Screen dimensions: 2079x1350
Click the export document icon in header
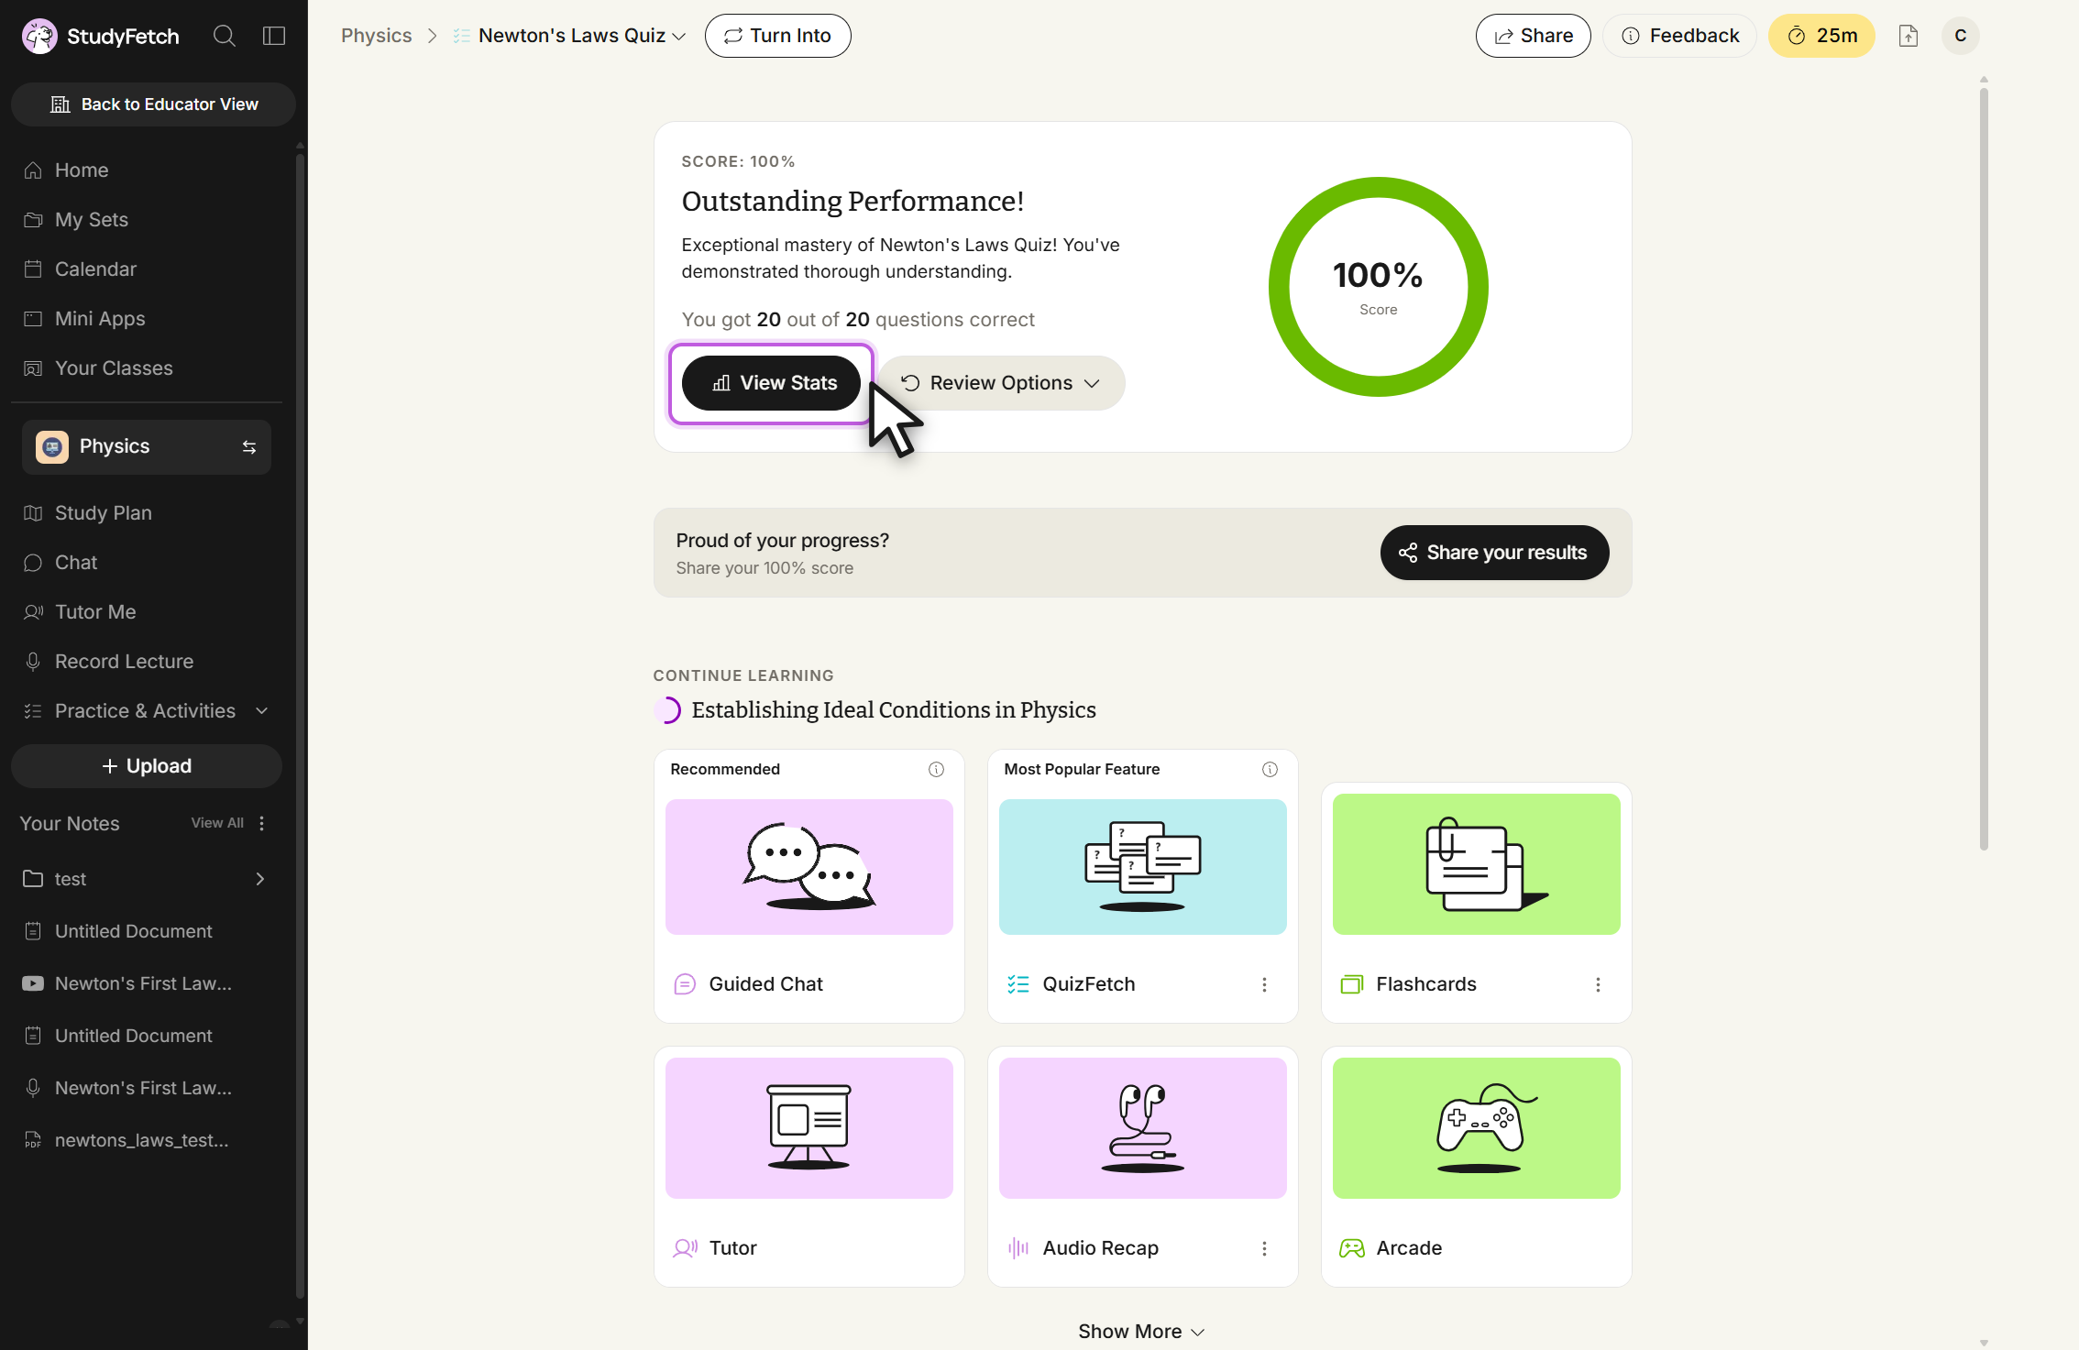click(1908, 36)
